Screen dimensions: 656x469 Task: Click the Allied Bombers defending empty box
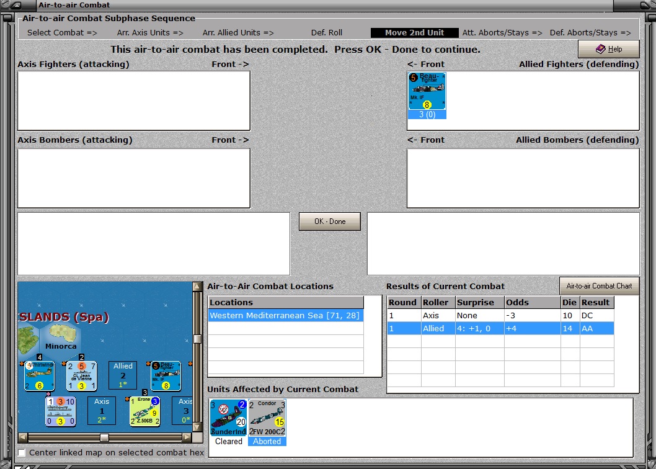[x=523, y=178]
